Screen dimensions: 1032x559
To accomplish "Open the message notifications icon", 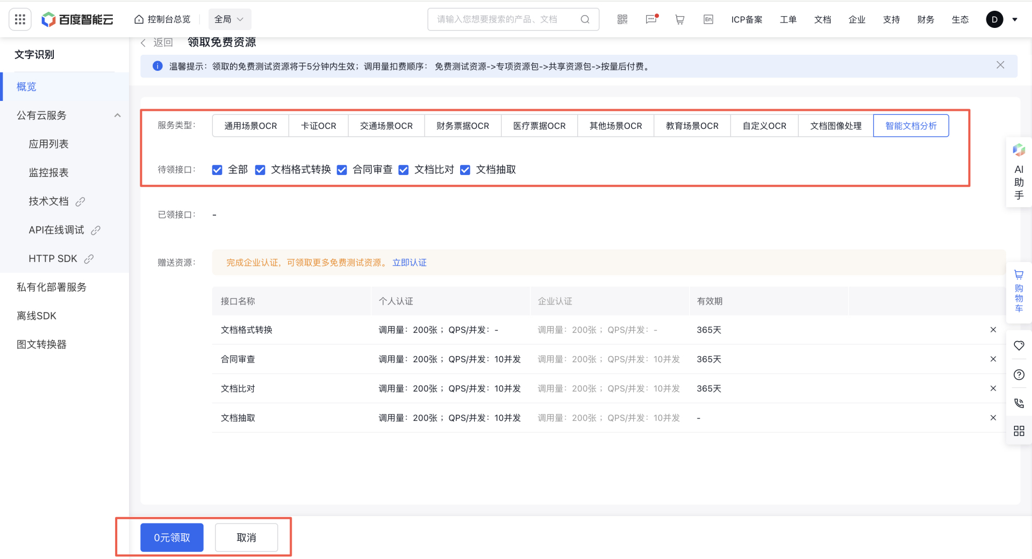I will coord(651,19).
